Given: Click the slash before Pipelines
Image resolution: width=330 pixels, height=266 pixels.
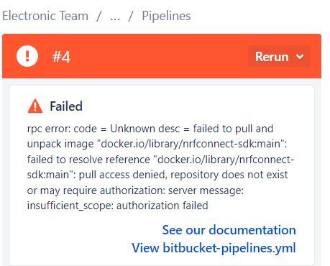Looking at the screenshot, I should (131, 17).
